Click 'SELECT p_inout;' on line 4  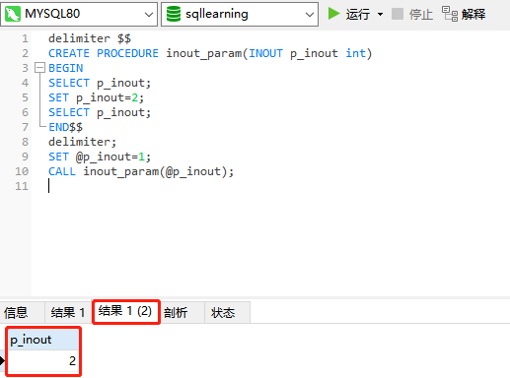pos(100,83)
